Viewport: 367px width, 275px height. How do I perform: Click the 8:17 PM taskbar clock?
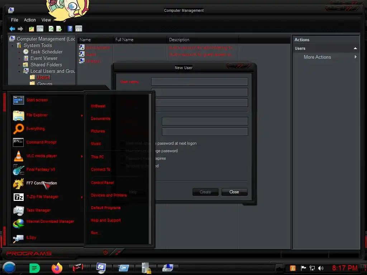[345, 268]
